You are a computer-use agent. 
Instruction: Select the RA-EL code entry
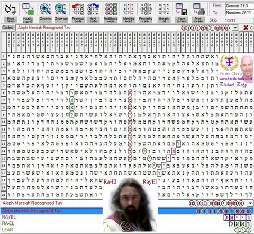coord(8,223)
